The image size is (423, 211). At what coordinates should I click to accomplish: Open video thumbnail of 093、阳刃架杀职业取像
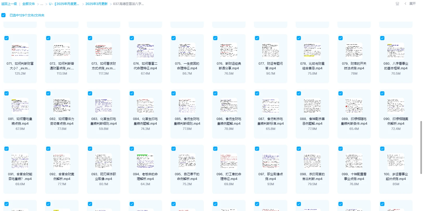point(104,161)
